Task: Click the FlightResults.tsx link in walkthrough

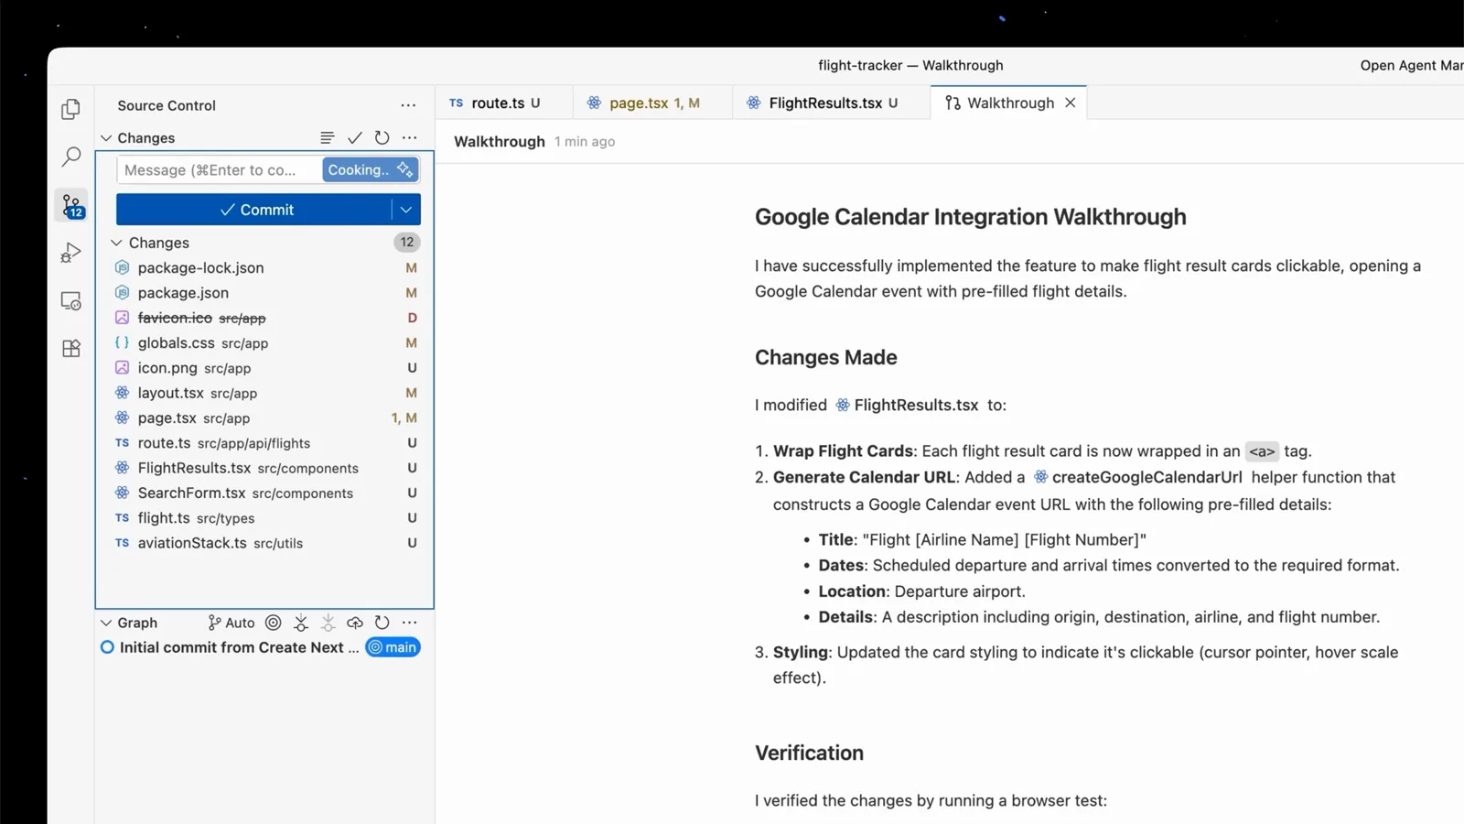Action: [907, 405]
